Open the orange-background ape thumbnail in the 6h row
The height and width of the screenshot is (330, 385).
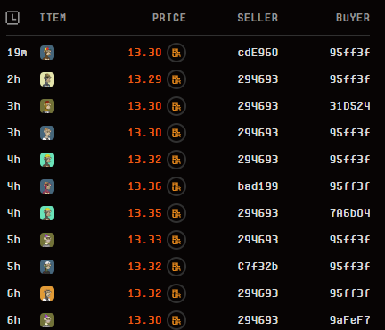tap(47, 293)
